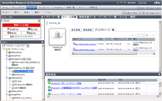162x101 pixels.
Task: Open the オプション link
Action: pyautogui.click(x=150, y=8)
